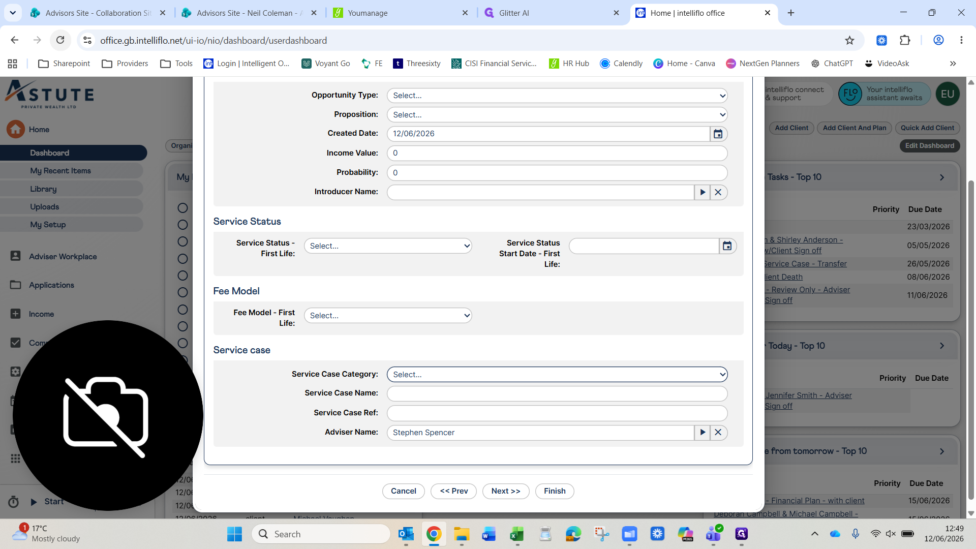Click the Probability input field
Image resolution: width=976 pixels, height=549 pixels.
click(557, 173)
